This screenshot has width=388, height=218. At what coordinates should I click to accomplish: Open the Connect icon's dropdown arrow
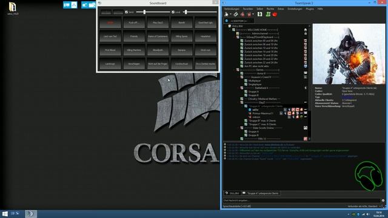click(230, 15)
